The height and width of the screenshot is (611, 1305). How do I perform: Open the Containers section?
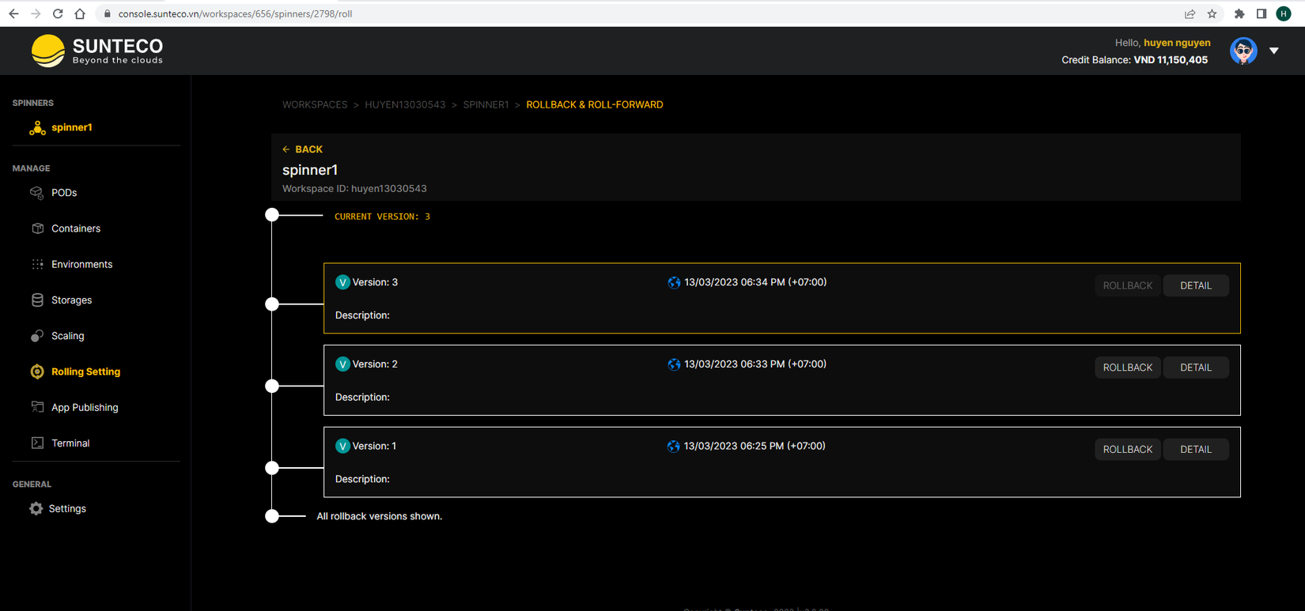(76, 228)
